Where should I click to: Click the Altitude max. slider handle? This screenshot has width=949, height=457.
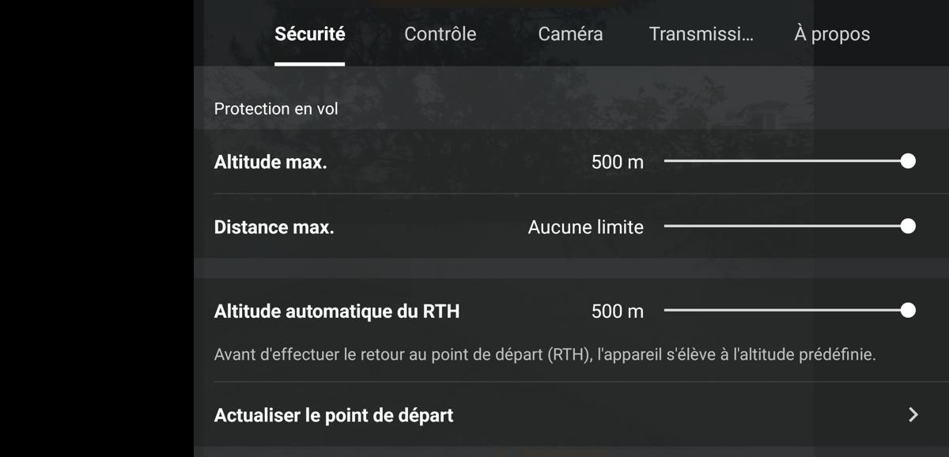tap(908, 161)
